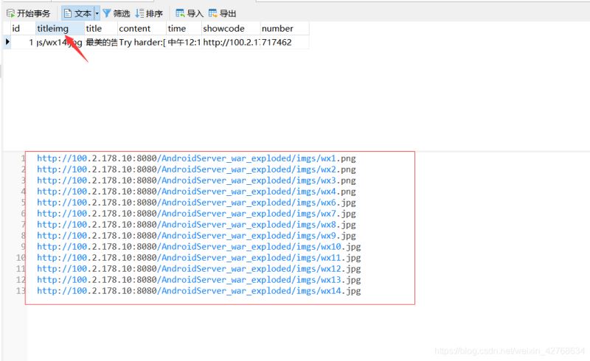Click the 导入 import button

(x=190, y=13)
